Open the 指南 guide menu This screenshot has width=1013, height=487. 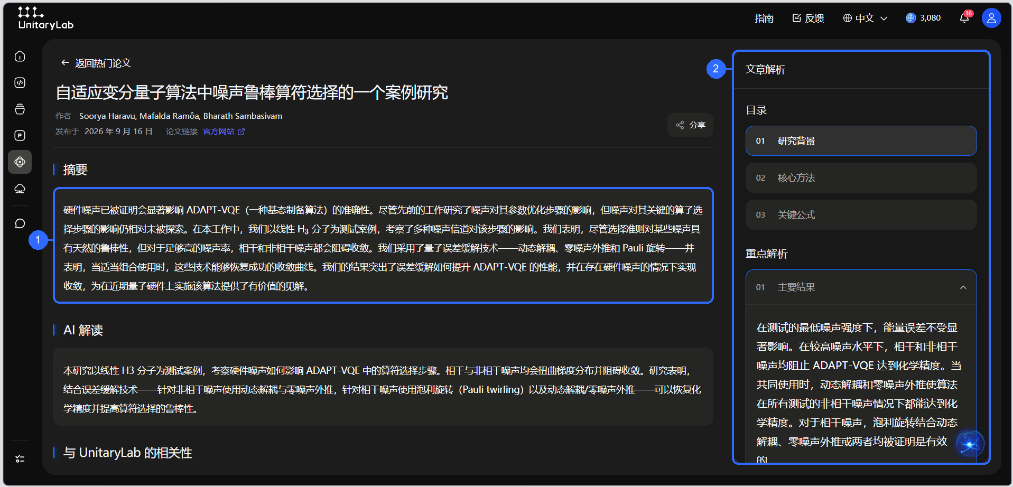pyautogui.click(x=764, y=18)
